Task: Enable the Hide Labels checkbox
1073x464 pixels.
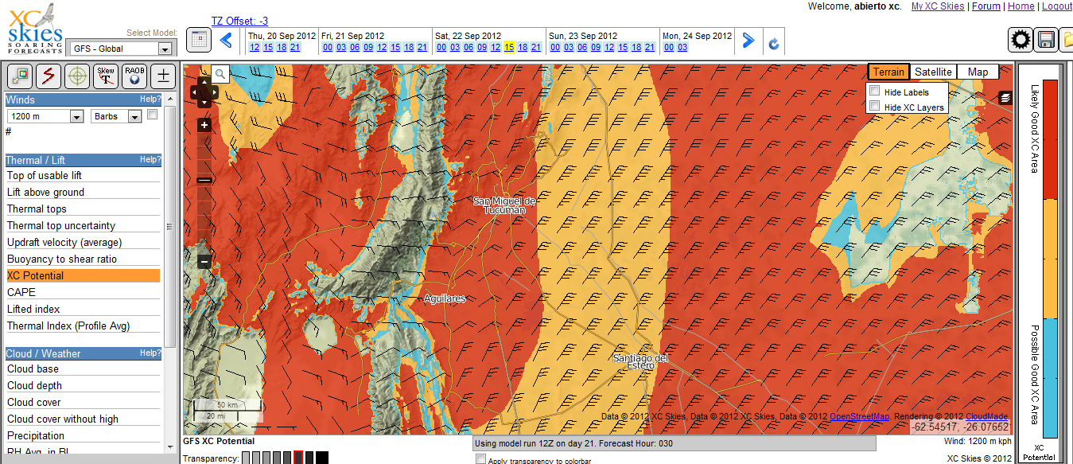Action: (875, 92)
